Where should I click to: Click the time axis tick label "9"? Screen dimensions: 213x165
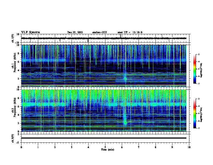(172, 147)
